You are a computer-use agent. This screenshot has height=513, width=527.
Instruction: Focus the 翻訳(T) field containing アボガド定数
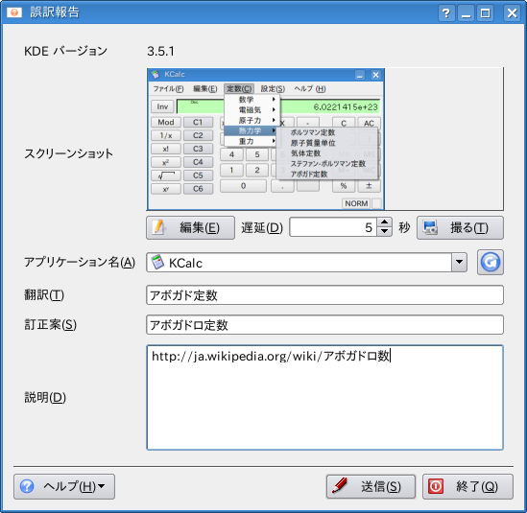(324, 295)
